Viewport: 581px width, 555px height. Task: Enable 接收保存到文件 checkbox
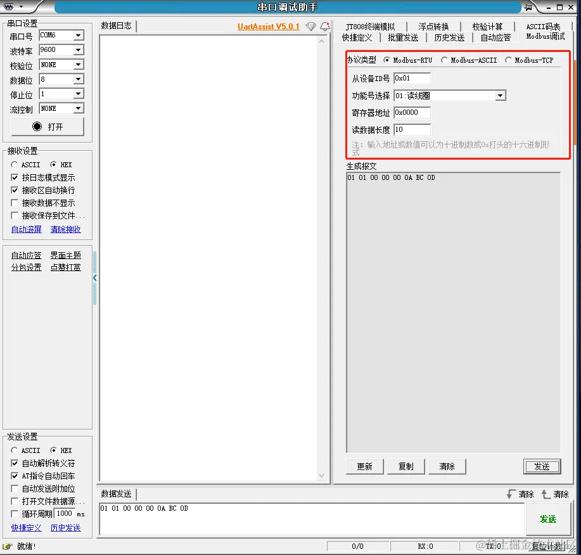pos(15,215)
